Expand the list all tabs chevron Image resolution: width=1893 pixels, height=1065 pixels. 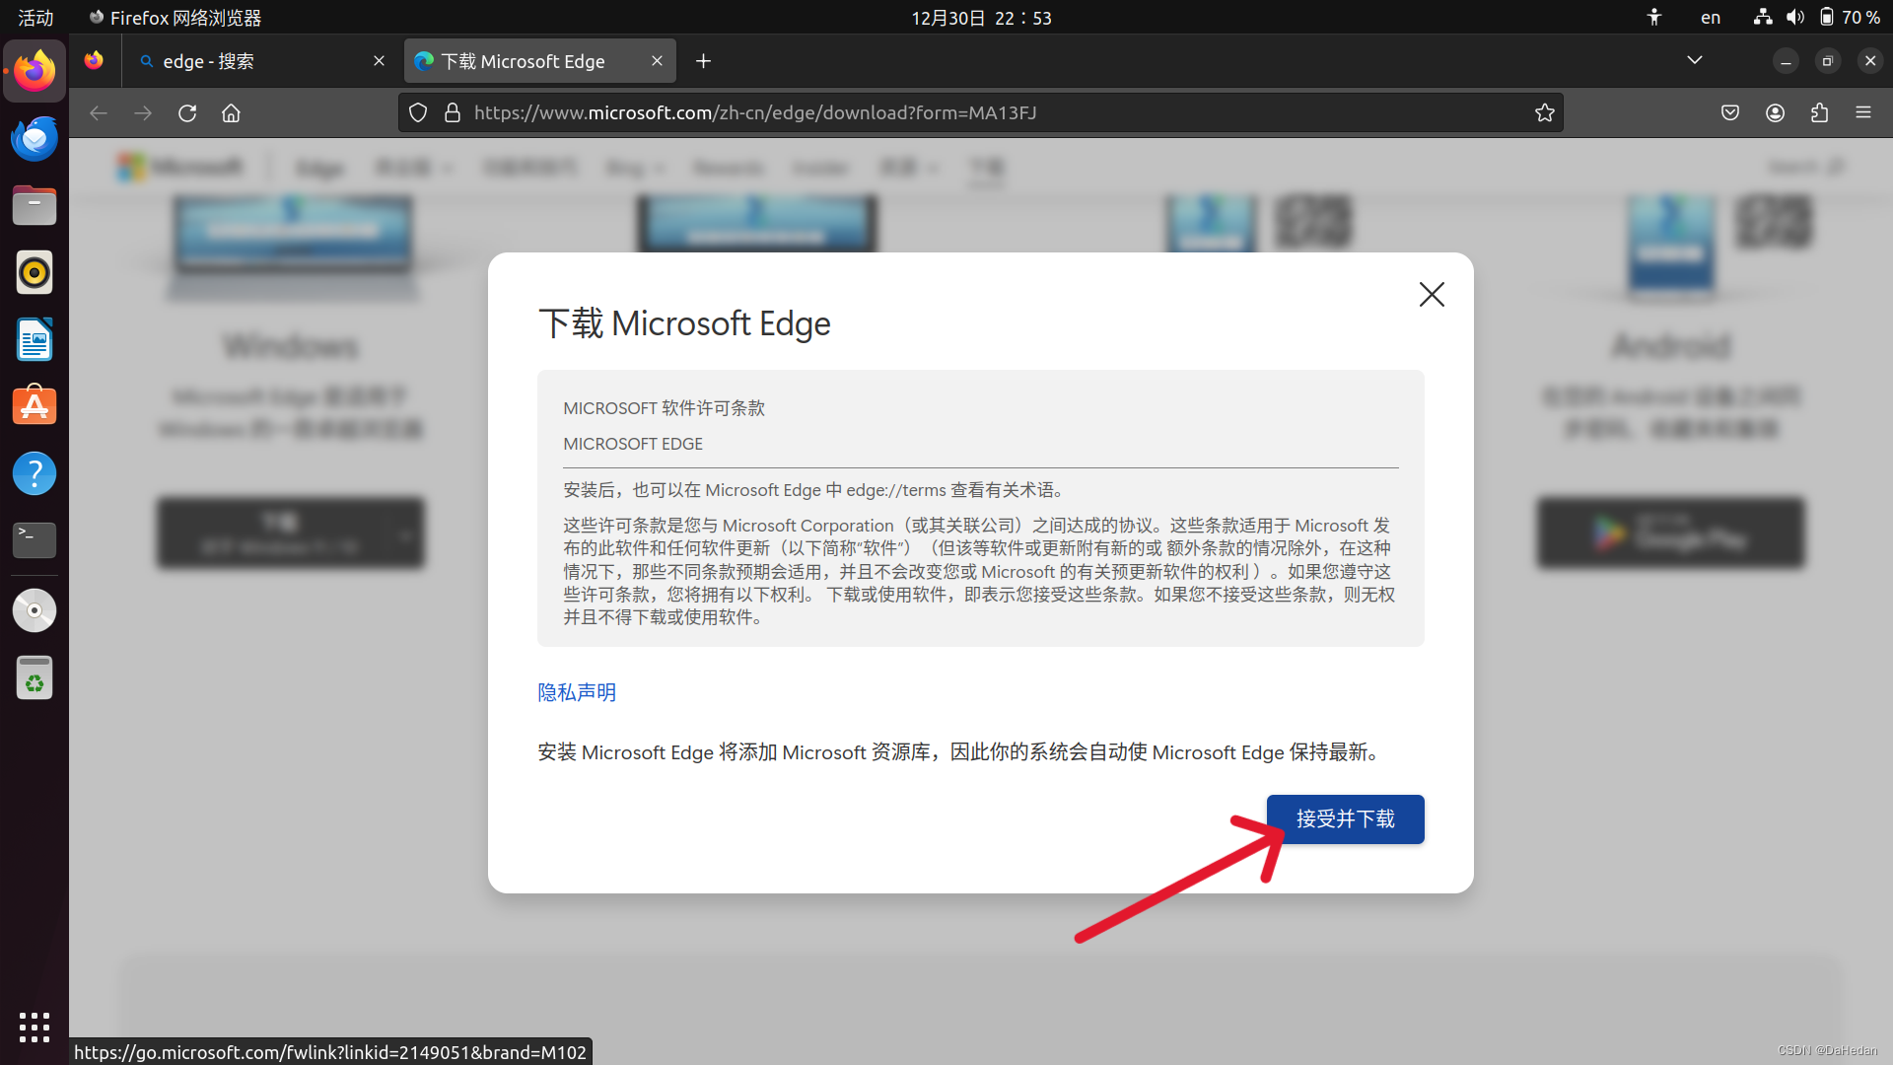1695,60
